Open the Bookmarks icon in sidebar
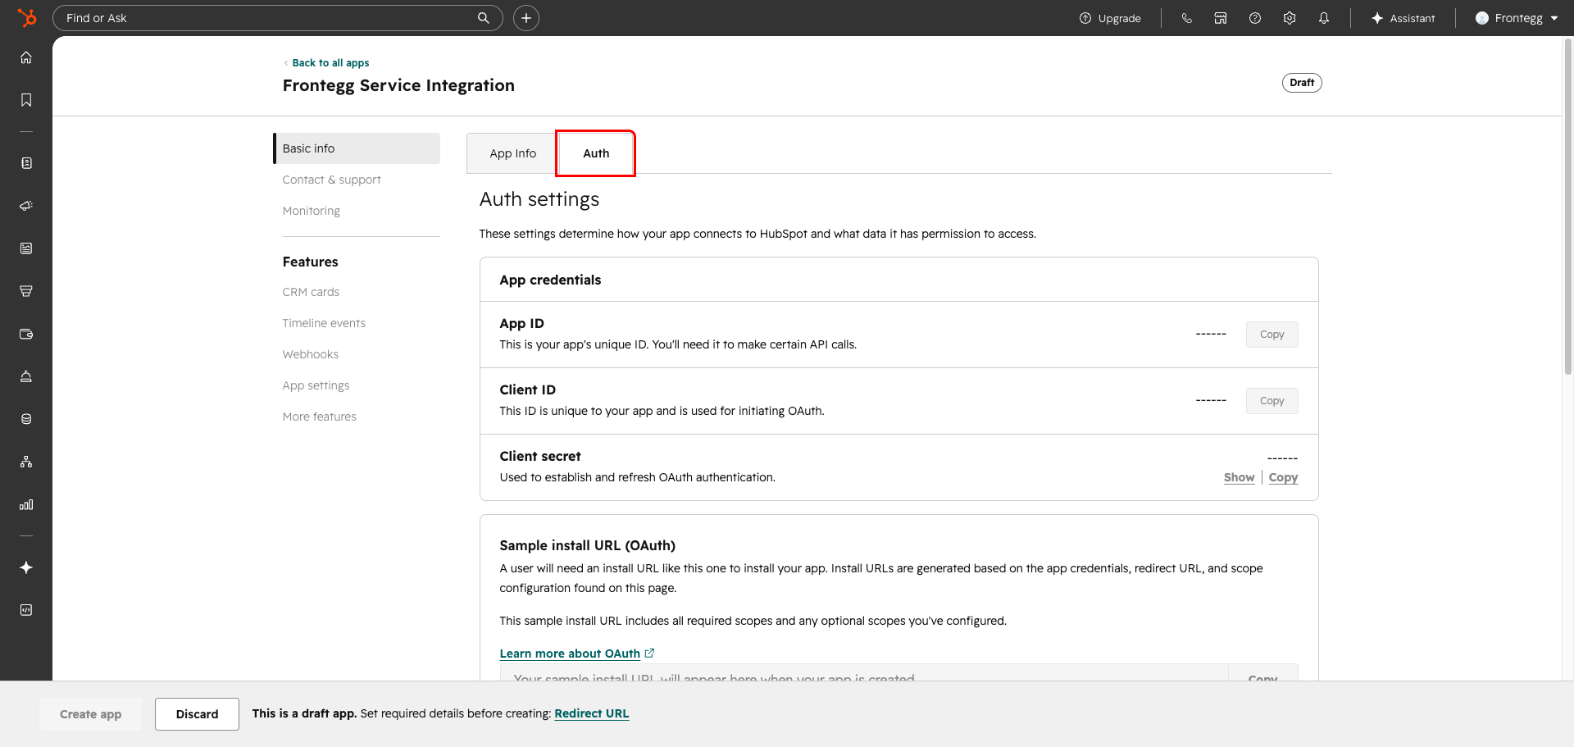The image size is (1574, 747). point(26,100)
